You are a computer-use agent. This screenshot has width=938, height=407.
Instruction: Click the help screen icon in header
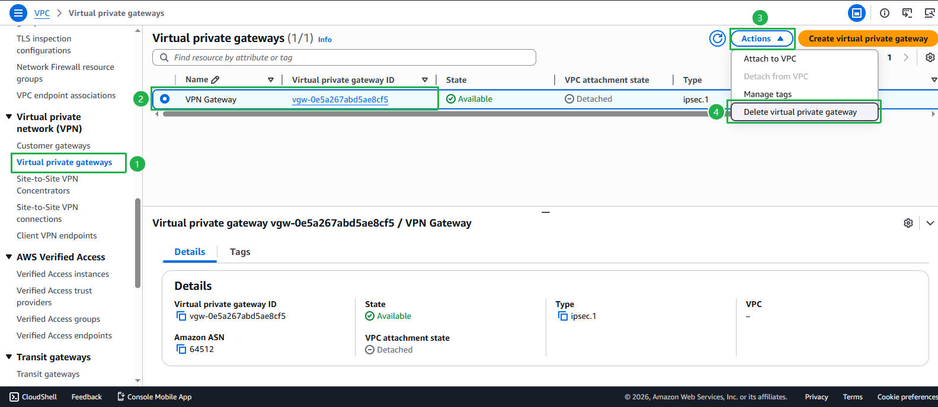pos(907,12)
